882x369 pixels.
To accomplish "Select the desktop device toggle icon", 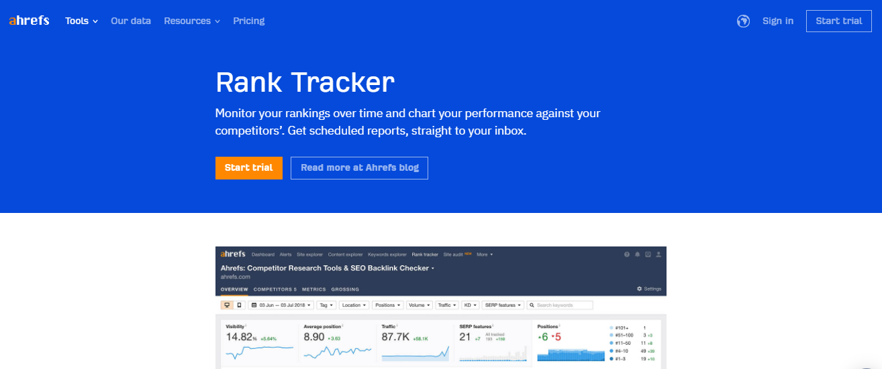I will tap(228, 305).
